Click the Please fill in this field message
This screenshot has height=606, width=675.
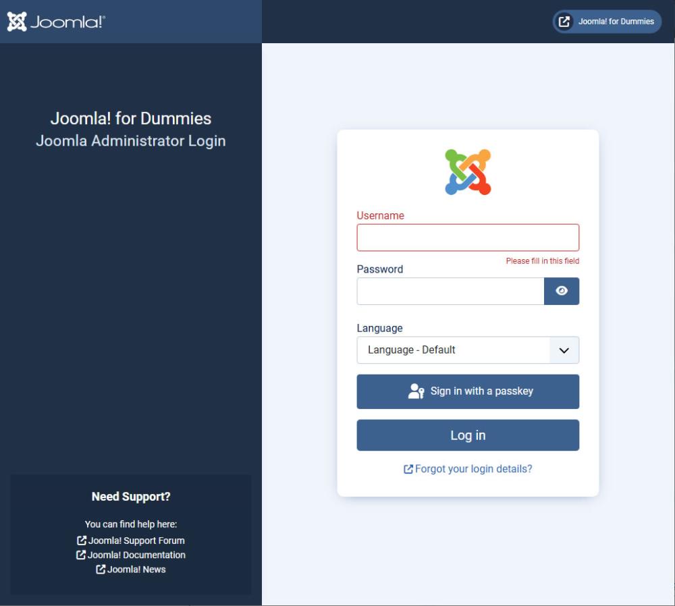(543, 260)
